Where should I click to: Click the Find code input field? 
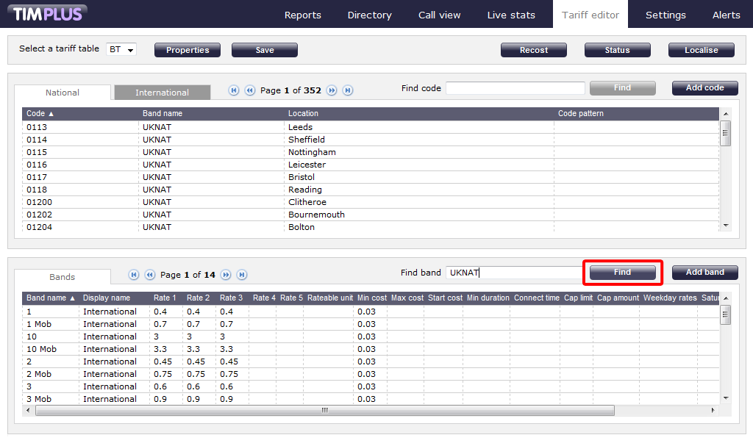point(515,88)
